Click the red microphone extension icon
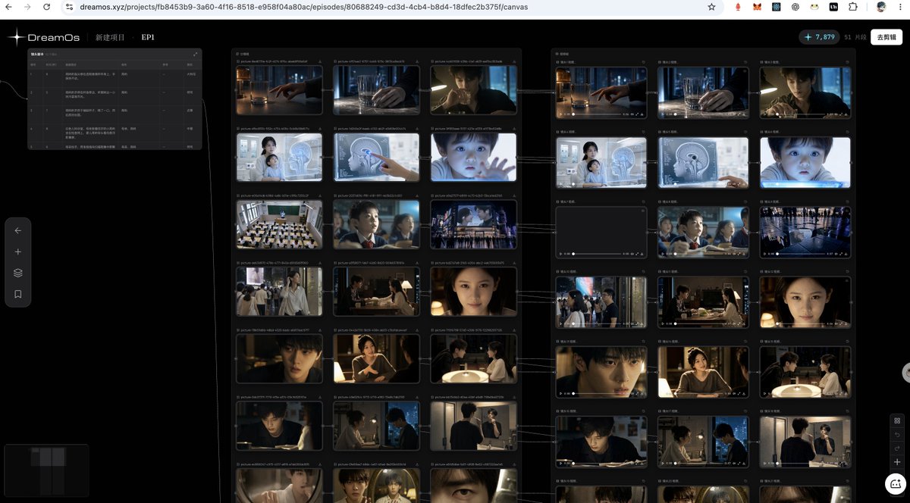 point(739,7)
